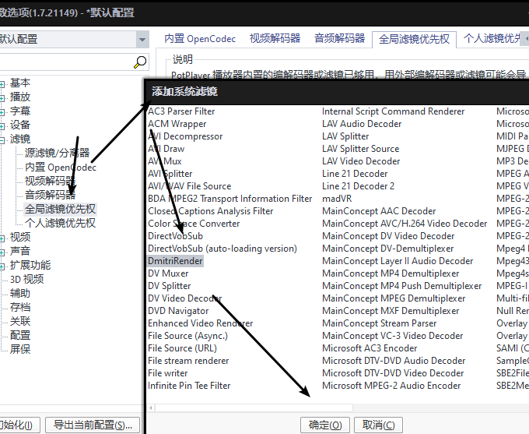Select 全局滤镜优先权 tree item
This screenshot has height=434, width=529.
click(x=60, y=210)
